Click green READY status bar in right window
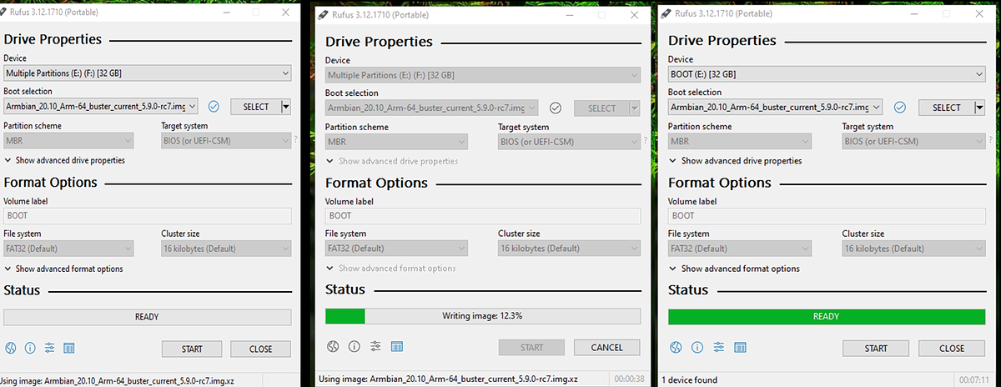 tap(827, 316)
